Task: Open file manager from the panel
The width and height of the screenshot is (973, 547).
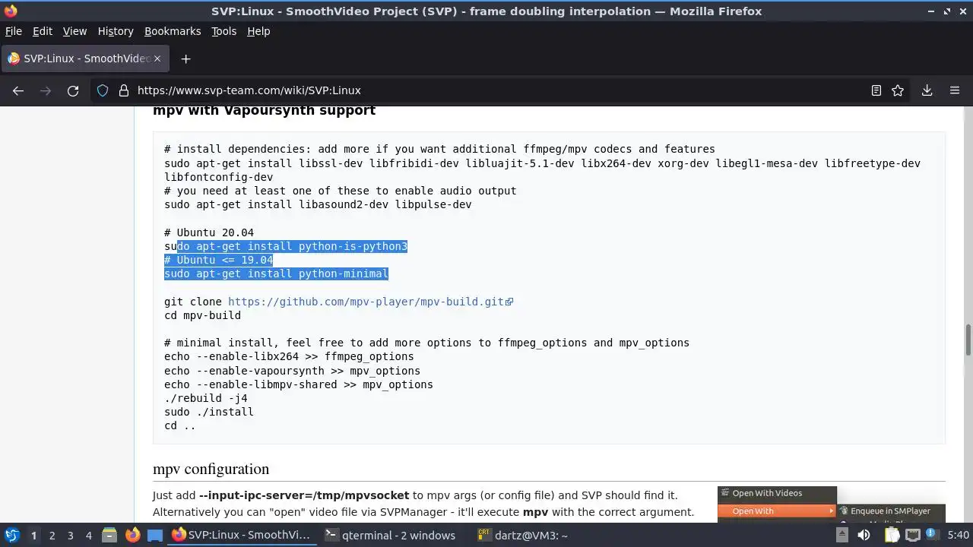Action: click(x=109, y=535)
